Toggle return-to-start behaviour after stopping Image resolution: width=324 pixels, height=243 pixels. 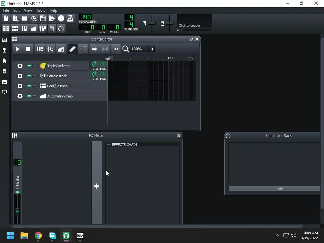(115, 49)
